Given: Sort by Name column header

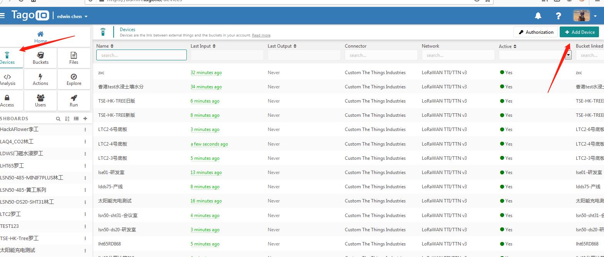Looking at the screenshot, I should (x=105, y=46).
